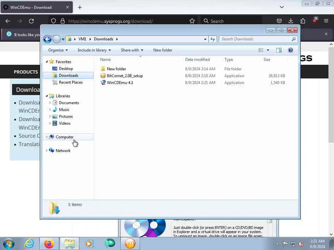Image resolution: width=334 pixels, height=250 pixels.
Task: Open Windows Media Player from taskbar
Action: (89, 243)
